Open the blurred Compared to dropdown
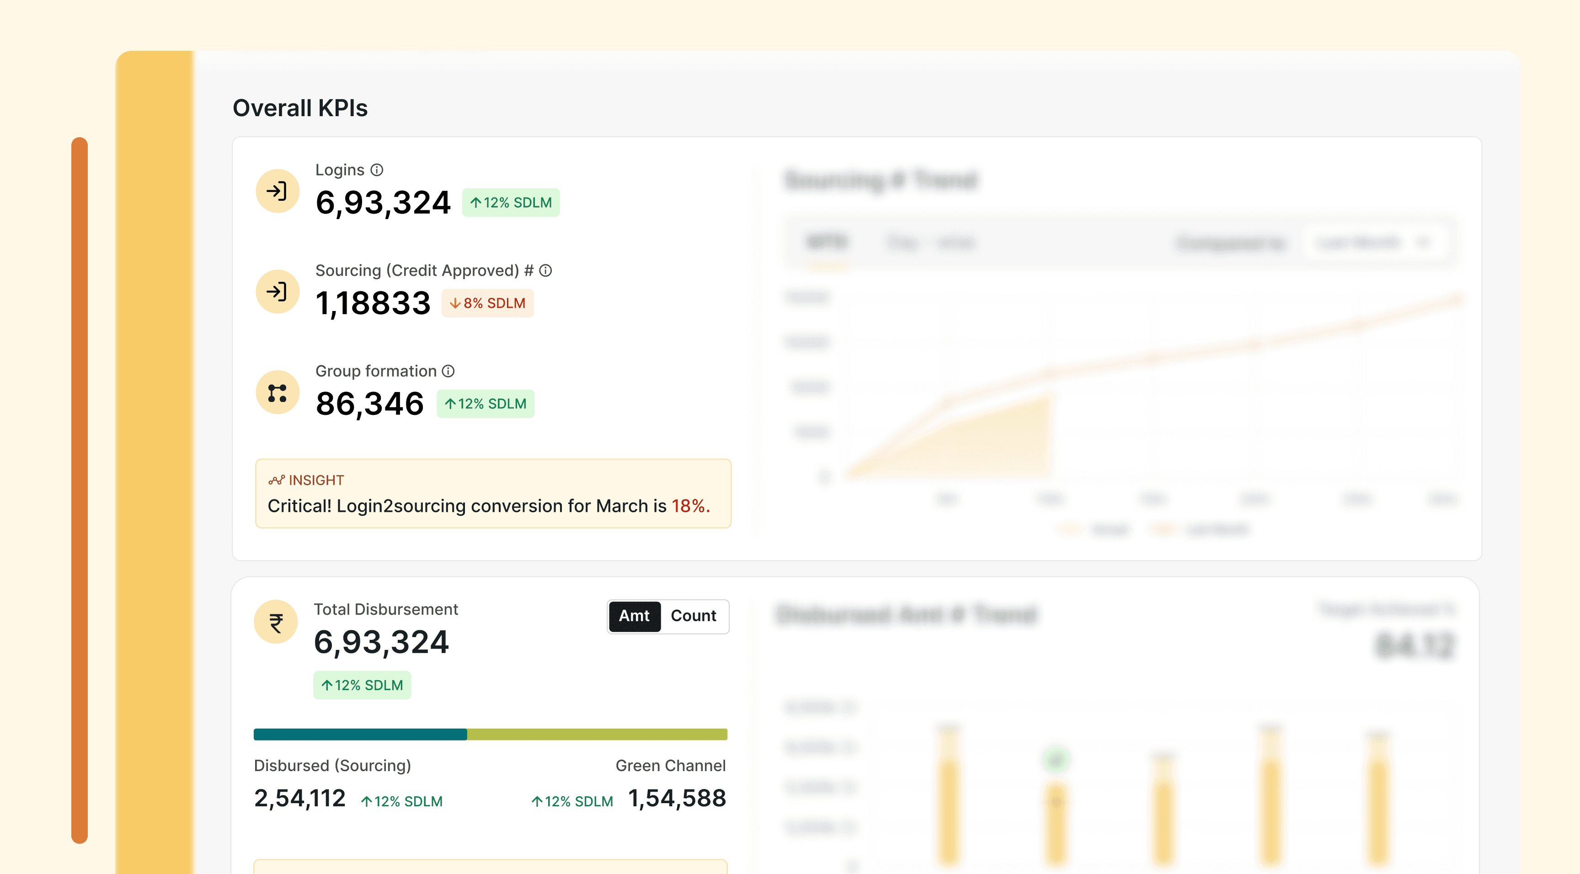This screenshot has width=1580, height=874. click(1374, 243)
